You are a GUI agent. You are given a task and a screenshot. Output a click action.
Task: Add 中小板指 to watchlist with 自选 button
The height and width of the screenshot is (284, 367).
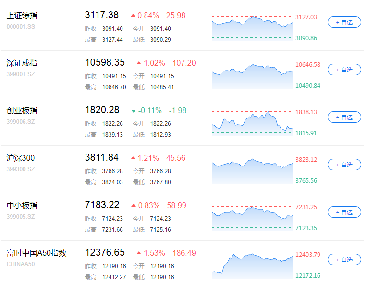344,212
